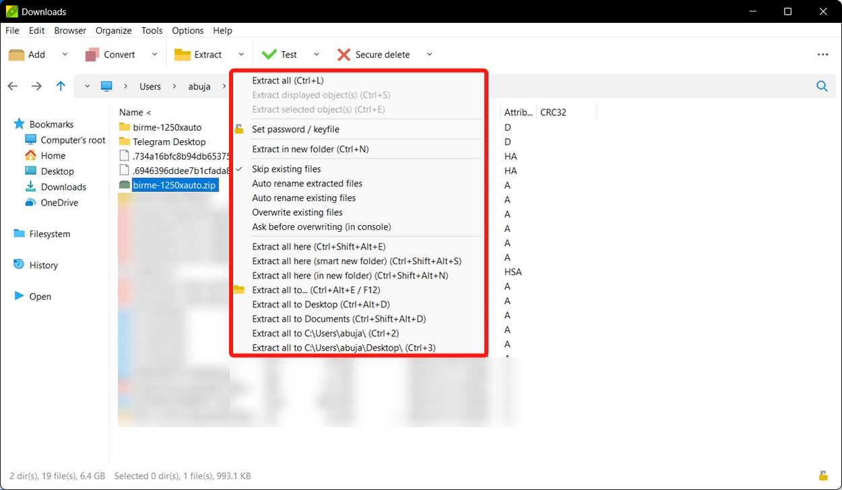
Task: Click the search magnifier icon
Action: [822, 86]
